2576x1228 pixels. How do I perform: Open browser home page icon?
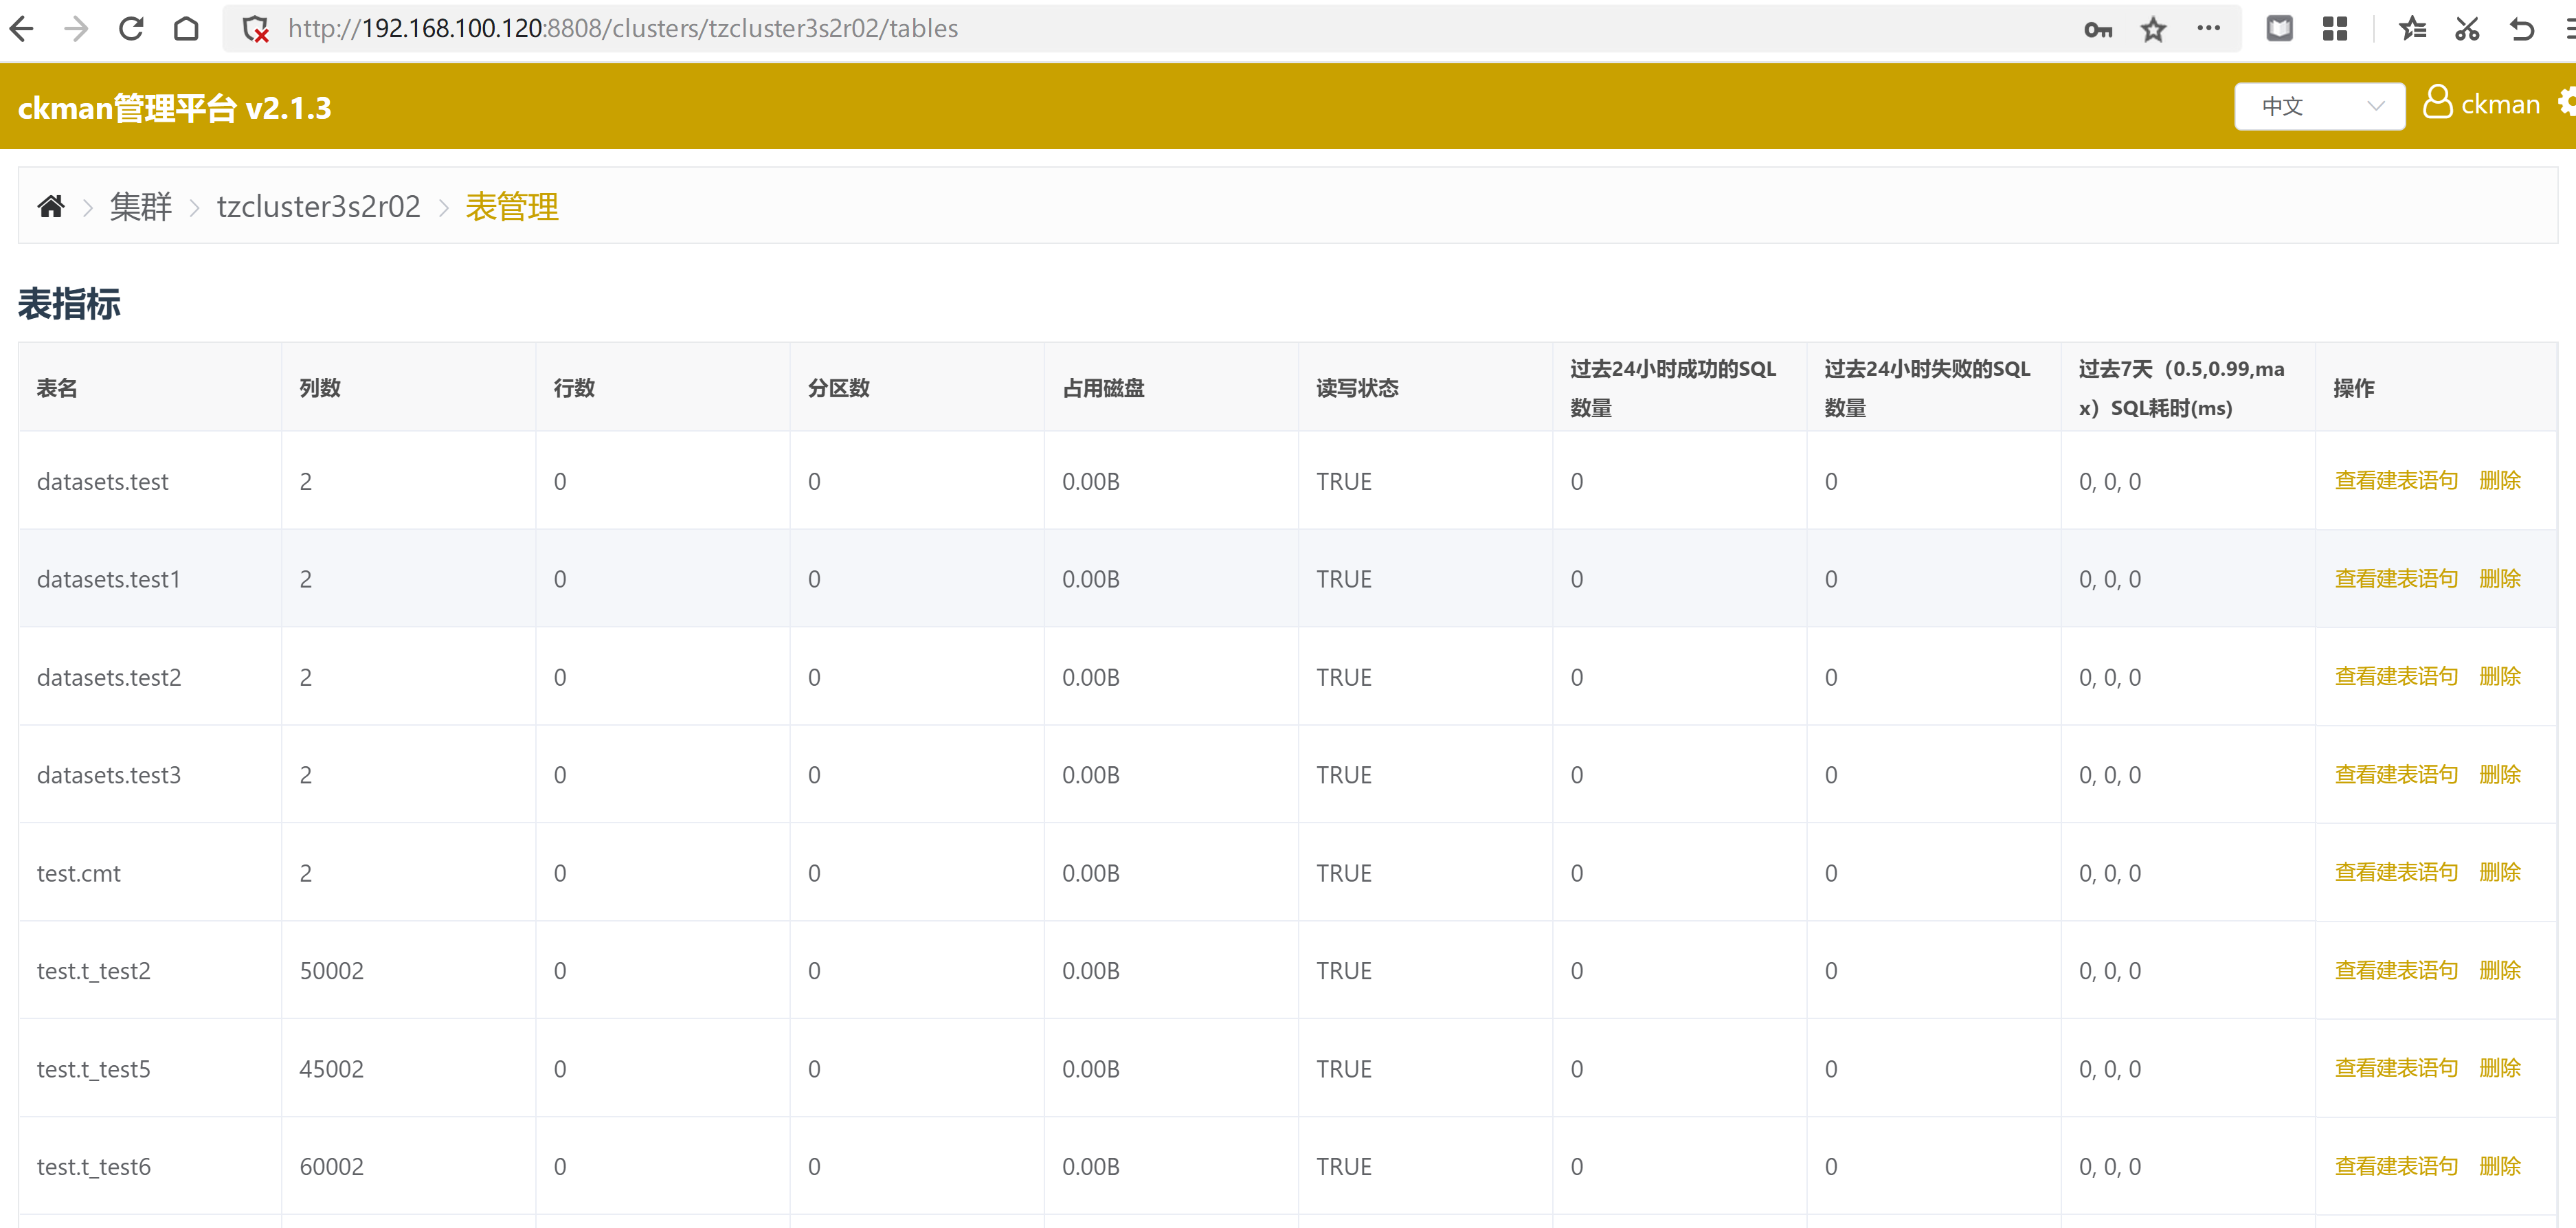click(186, 29)
